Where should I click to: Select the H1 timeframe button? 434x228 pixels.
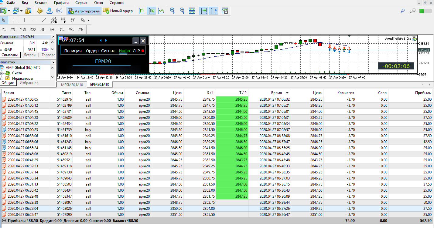42,29
